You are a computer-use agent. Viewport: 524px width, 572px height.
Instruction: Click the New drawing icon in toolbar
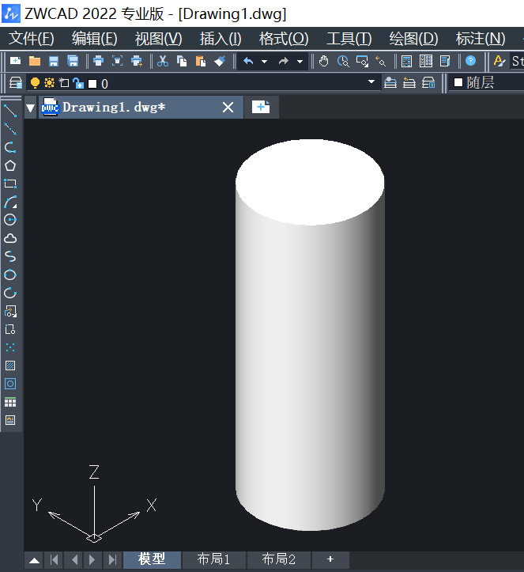pos(15,61)
